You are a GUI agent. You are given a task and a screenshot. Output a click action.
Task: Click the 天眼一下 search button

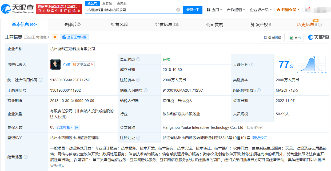click(x=193, y=10)
